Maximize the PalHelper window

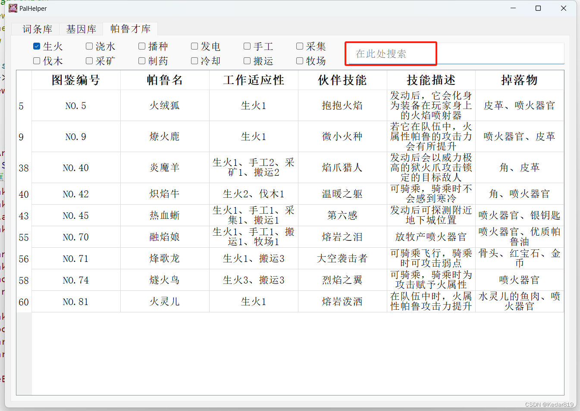tap(538, 8)
